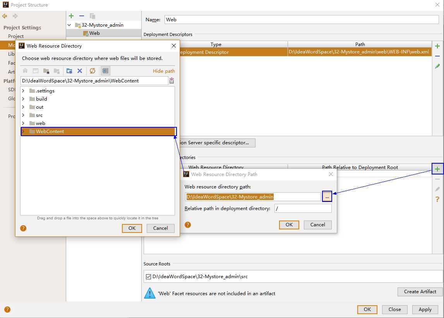This screenshot has height=318, width=444.
Task: Edit deployment descriptor with green pencil icon
Action: click(x=437, y=66)
